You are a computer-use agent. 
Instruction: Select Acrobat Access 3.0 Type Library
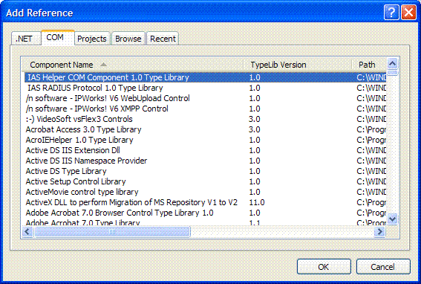pos(205,129)
